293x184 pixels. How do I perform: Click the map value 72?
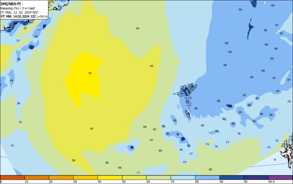tap(277, 141)
